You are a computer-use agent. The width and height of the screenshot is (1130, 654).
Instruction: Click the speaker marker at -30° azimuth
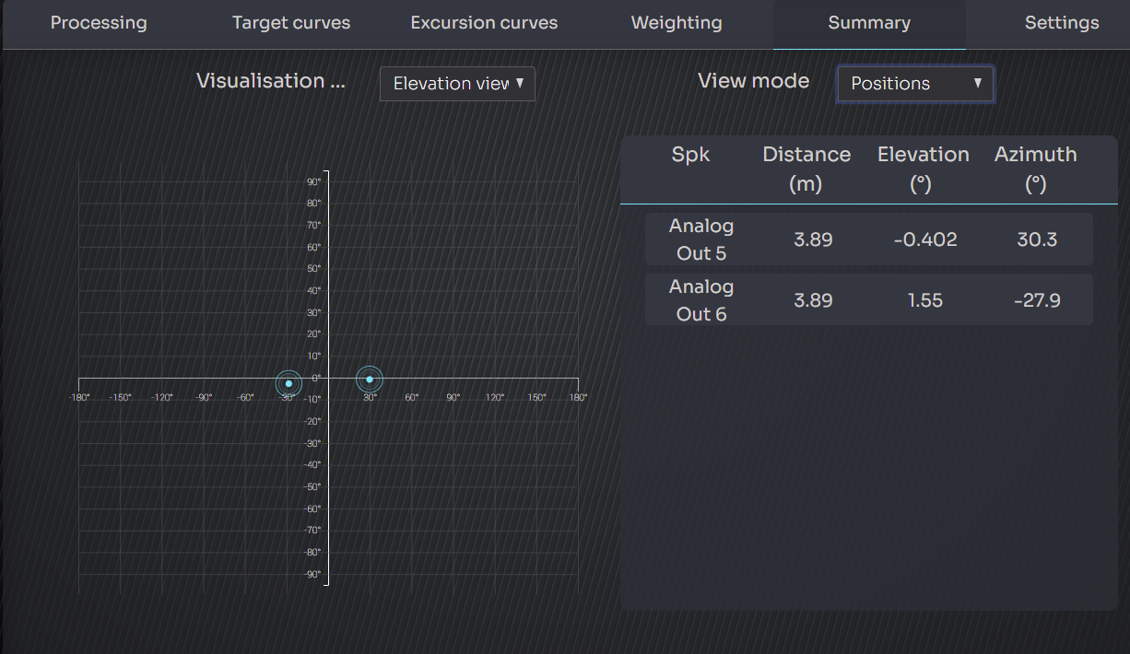[x=288, y=383]
